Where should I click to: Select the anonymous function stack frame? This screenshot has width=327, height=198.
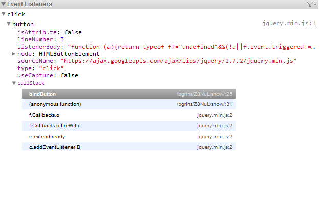coord(129,104)
